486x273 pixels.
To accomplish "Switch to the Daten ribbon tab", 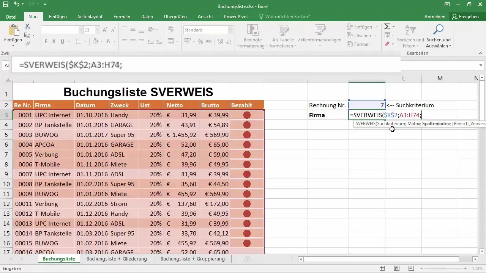I will [x=147, y=17].
